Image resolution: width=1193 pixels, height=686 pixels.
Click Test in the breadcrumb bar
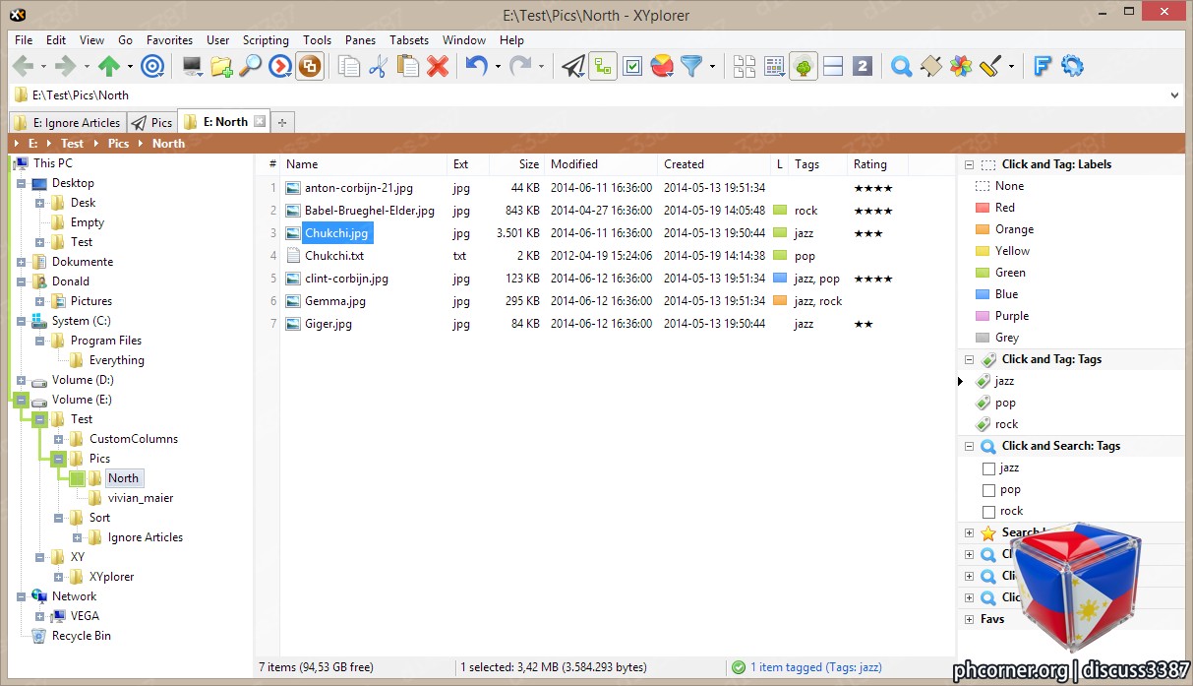click(x=73, y=144)
